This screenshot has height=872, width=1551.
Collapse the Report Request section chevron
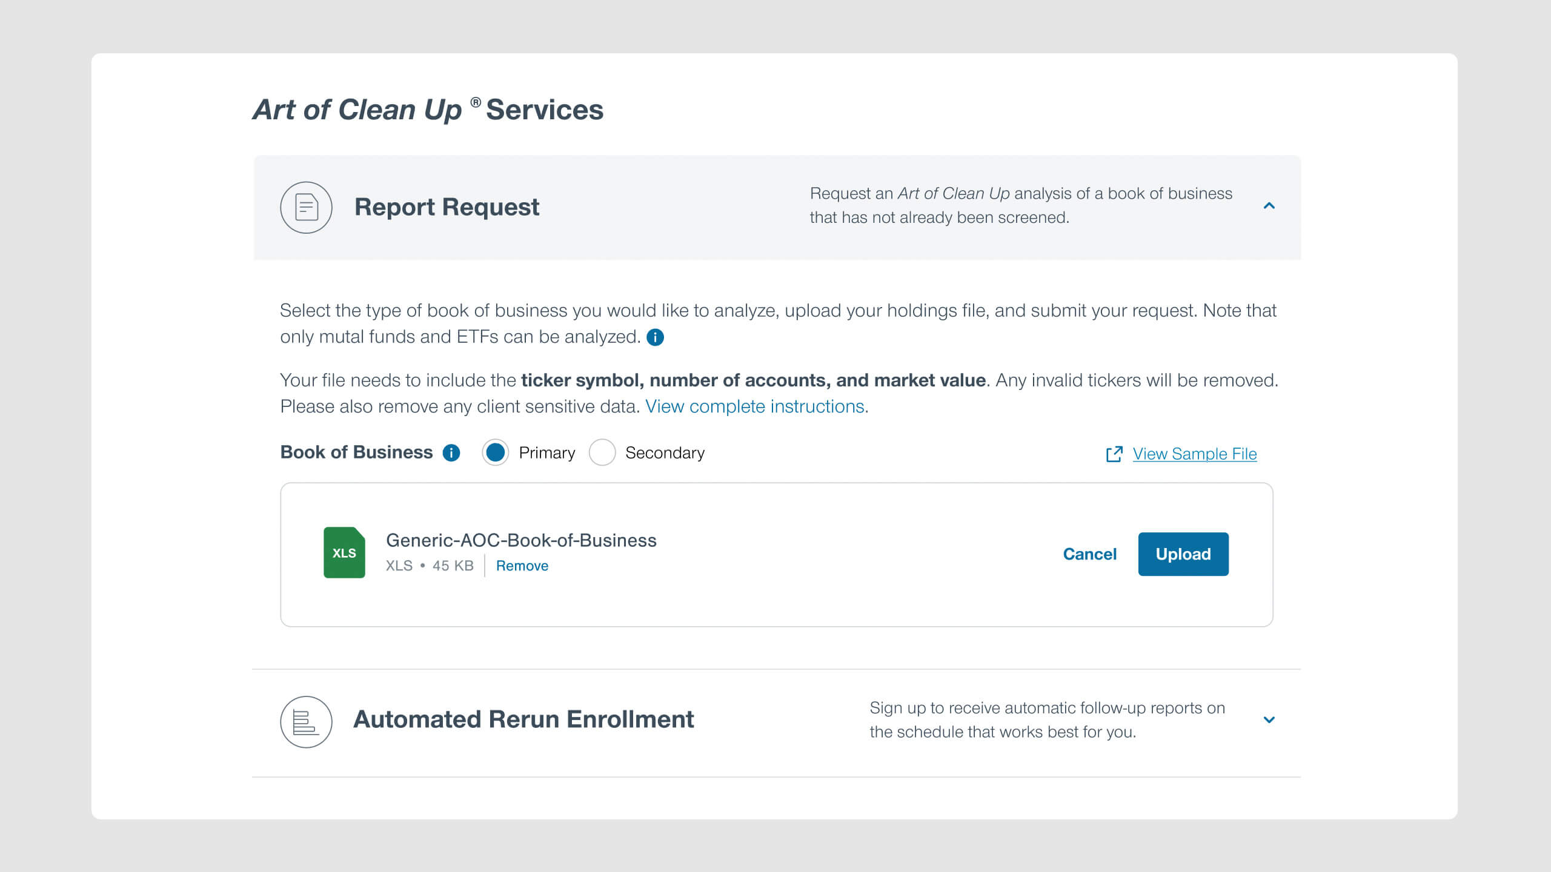[1269, 206]
